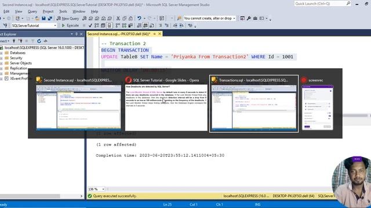371x208 pixels.
Task: Click Uncomment selected lines icon
Action: point(166,25)
